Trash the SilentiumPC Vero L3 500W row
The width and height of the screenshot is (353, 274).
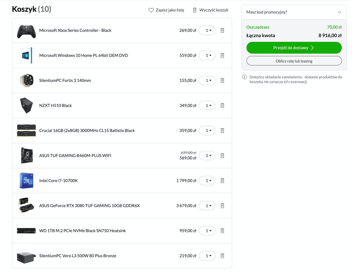coord(222,256)
